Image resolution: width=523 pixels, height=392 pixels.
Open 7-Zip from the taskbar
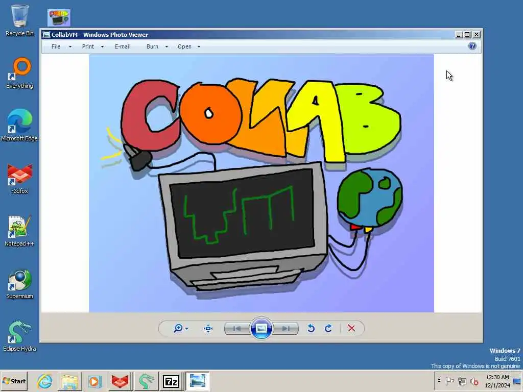tap(171, 381)
